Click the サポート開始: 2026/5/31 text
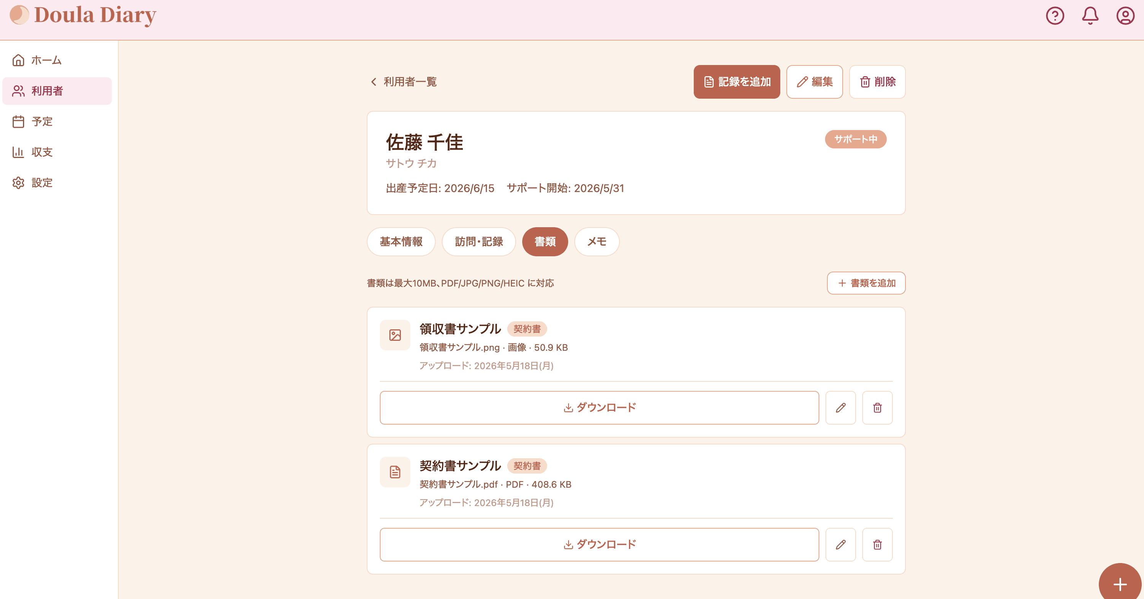The width and height of the screenshot is (1144, 599). click(565, 188)
